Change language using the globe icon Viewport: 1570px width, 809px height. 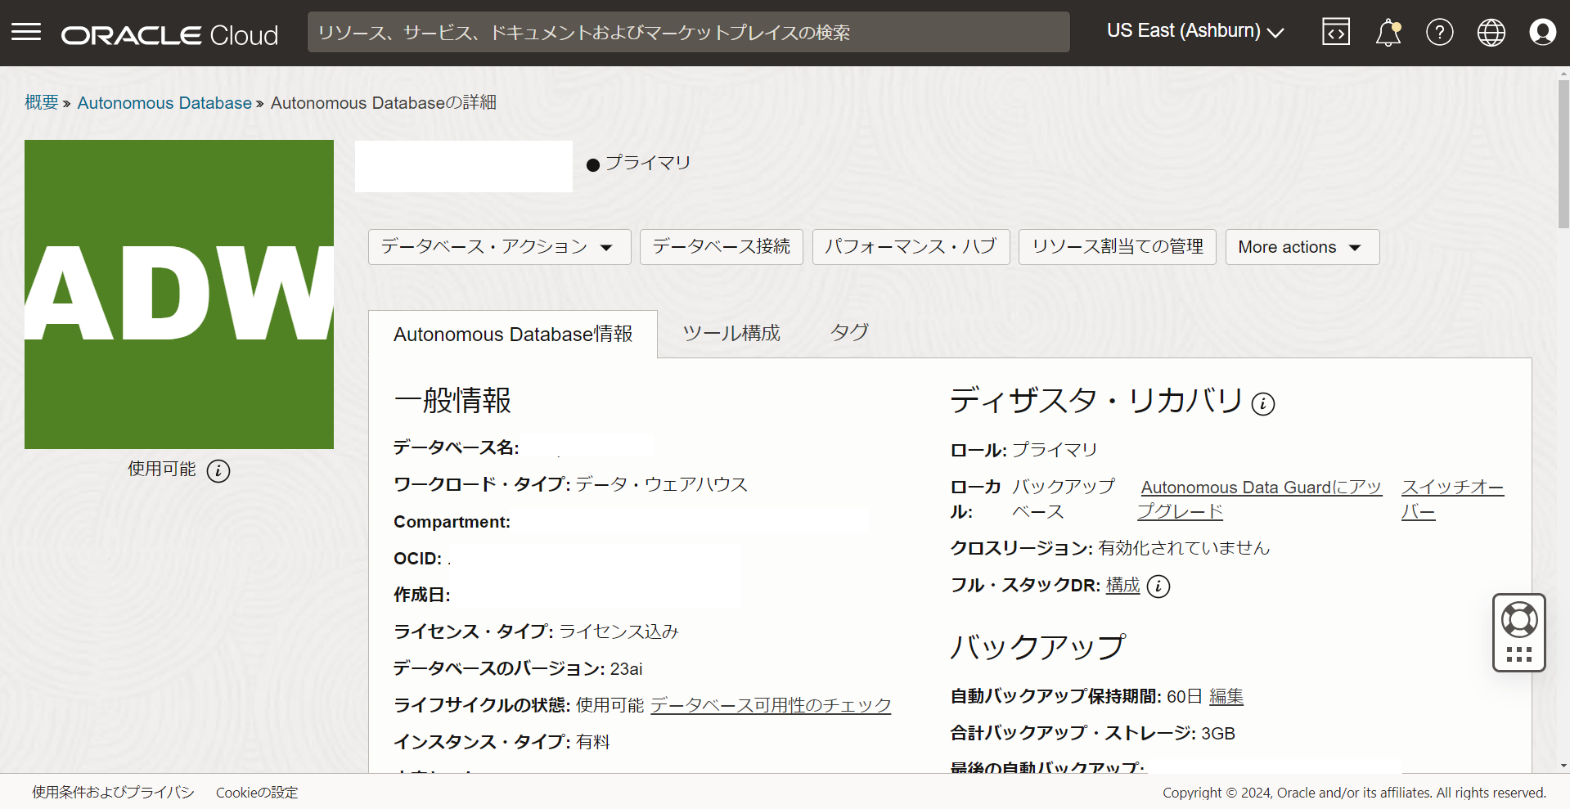point(1491,32)
